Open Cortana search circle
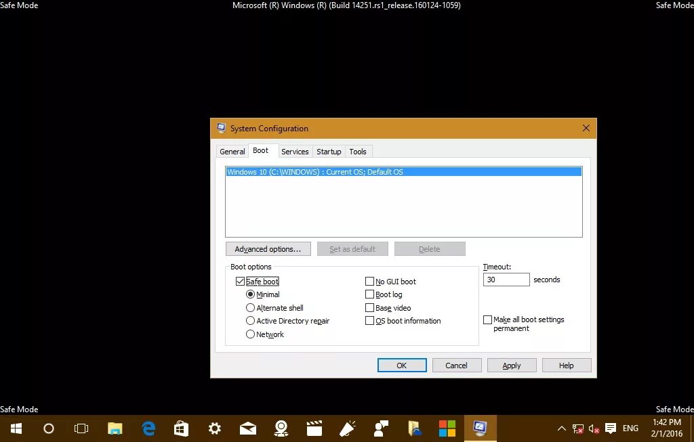Image resolution: width=694 pixels, height=442 pixels. point(49,428)
